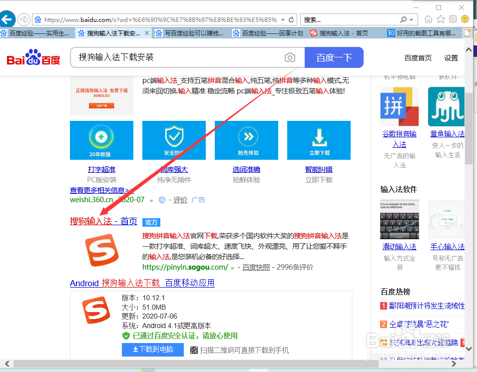Click the 章鱼输入法 octopus thumbnail
Viewport: 477px width, 372px height.
pyautogui.click(x=446, y=106)
